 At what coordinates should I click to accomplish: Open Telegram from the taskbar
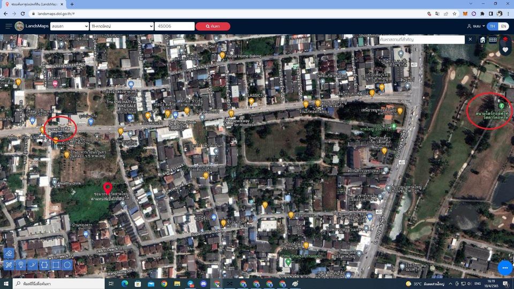pyautogui.click(x=191, y=284)
